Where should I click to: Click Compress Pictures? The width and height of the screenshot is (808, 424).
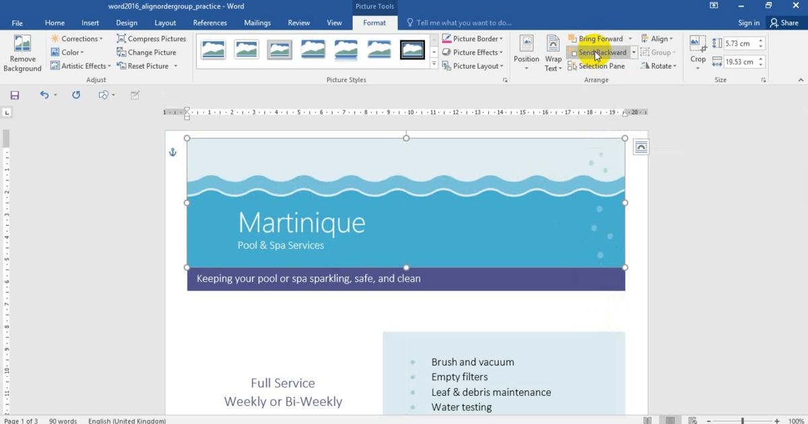pyautogui.click(x=151, y=39)
